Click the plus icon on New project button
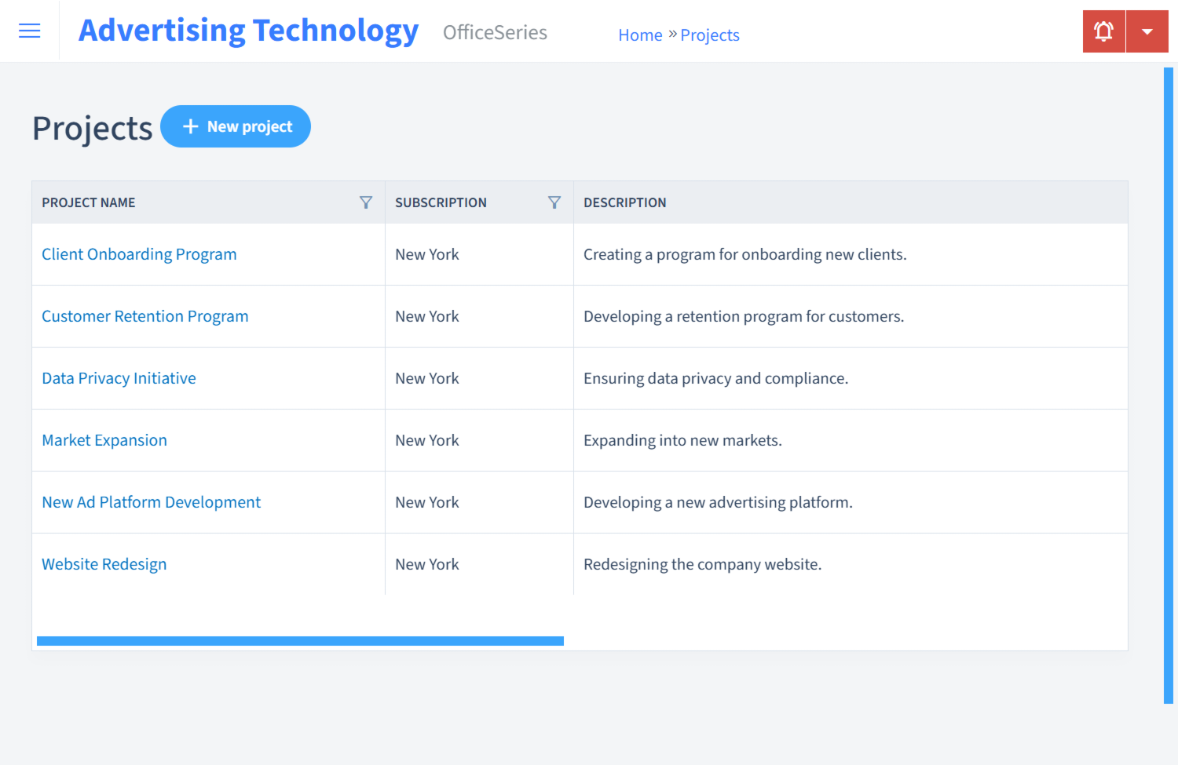This screenshot has width=1178, height=765. pos(191,126)
